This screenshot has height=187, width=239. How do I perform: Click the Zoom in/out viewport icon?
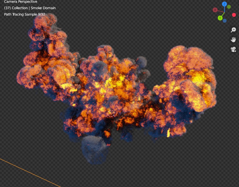(233, 30)
